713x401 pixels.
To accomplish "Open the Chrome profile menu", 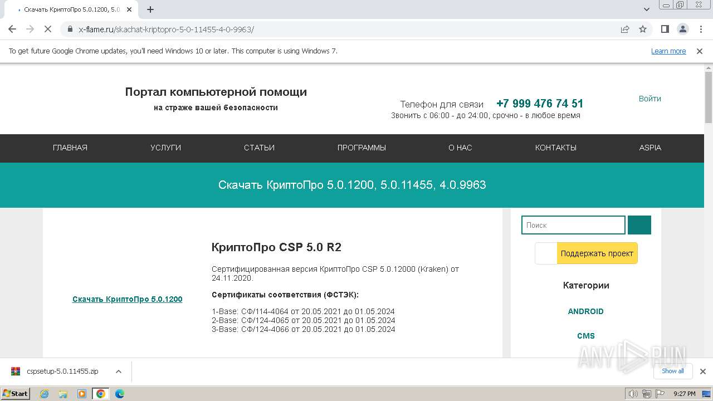I will point(682,29).
